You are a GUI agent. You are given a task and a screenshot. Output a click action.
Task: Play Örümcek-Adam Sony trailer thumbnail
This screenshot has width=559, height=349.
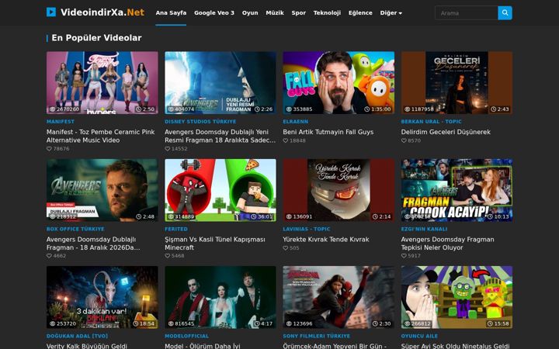(x=339, y=297)
